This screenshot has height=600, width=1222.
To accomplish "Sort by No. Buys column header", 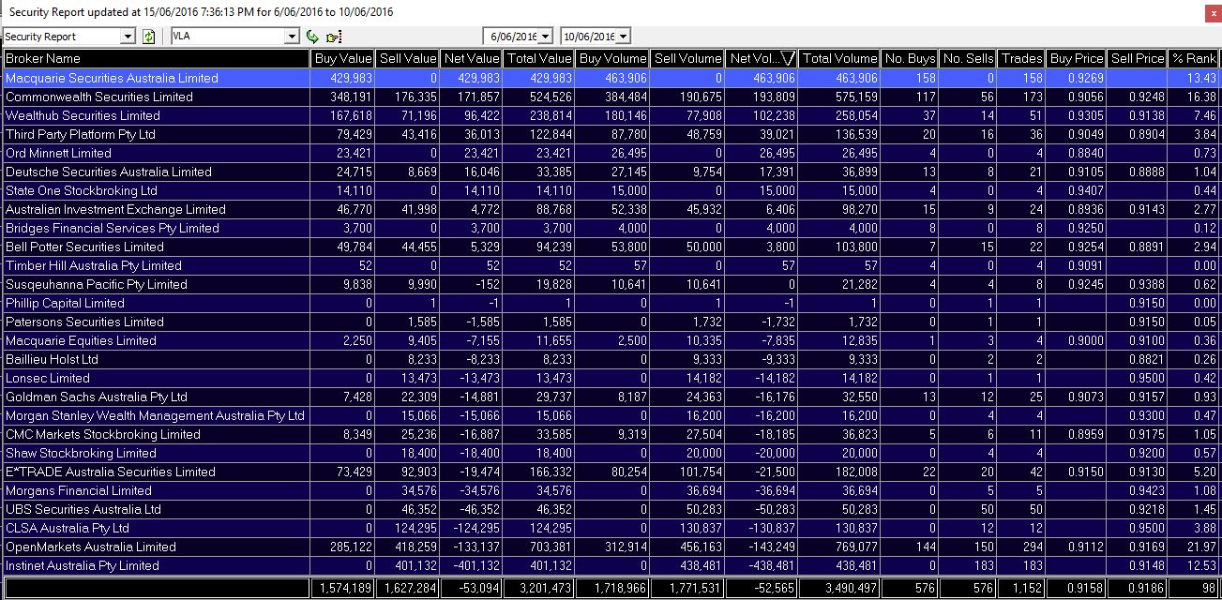I will [910, 58].
